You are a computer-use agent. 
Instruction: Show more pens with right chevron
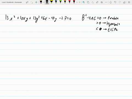click(77, 2)
